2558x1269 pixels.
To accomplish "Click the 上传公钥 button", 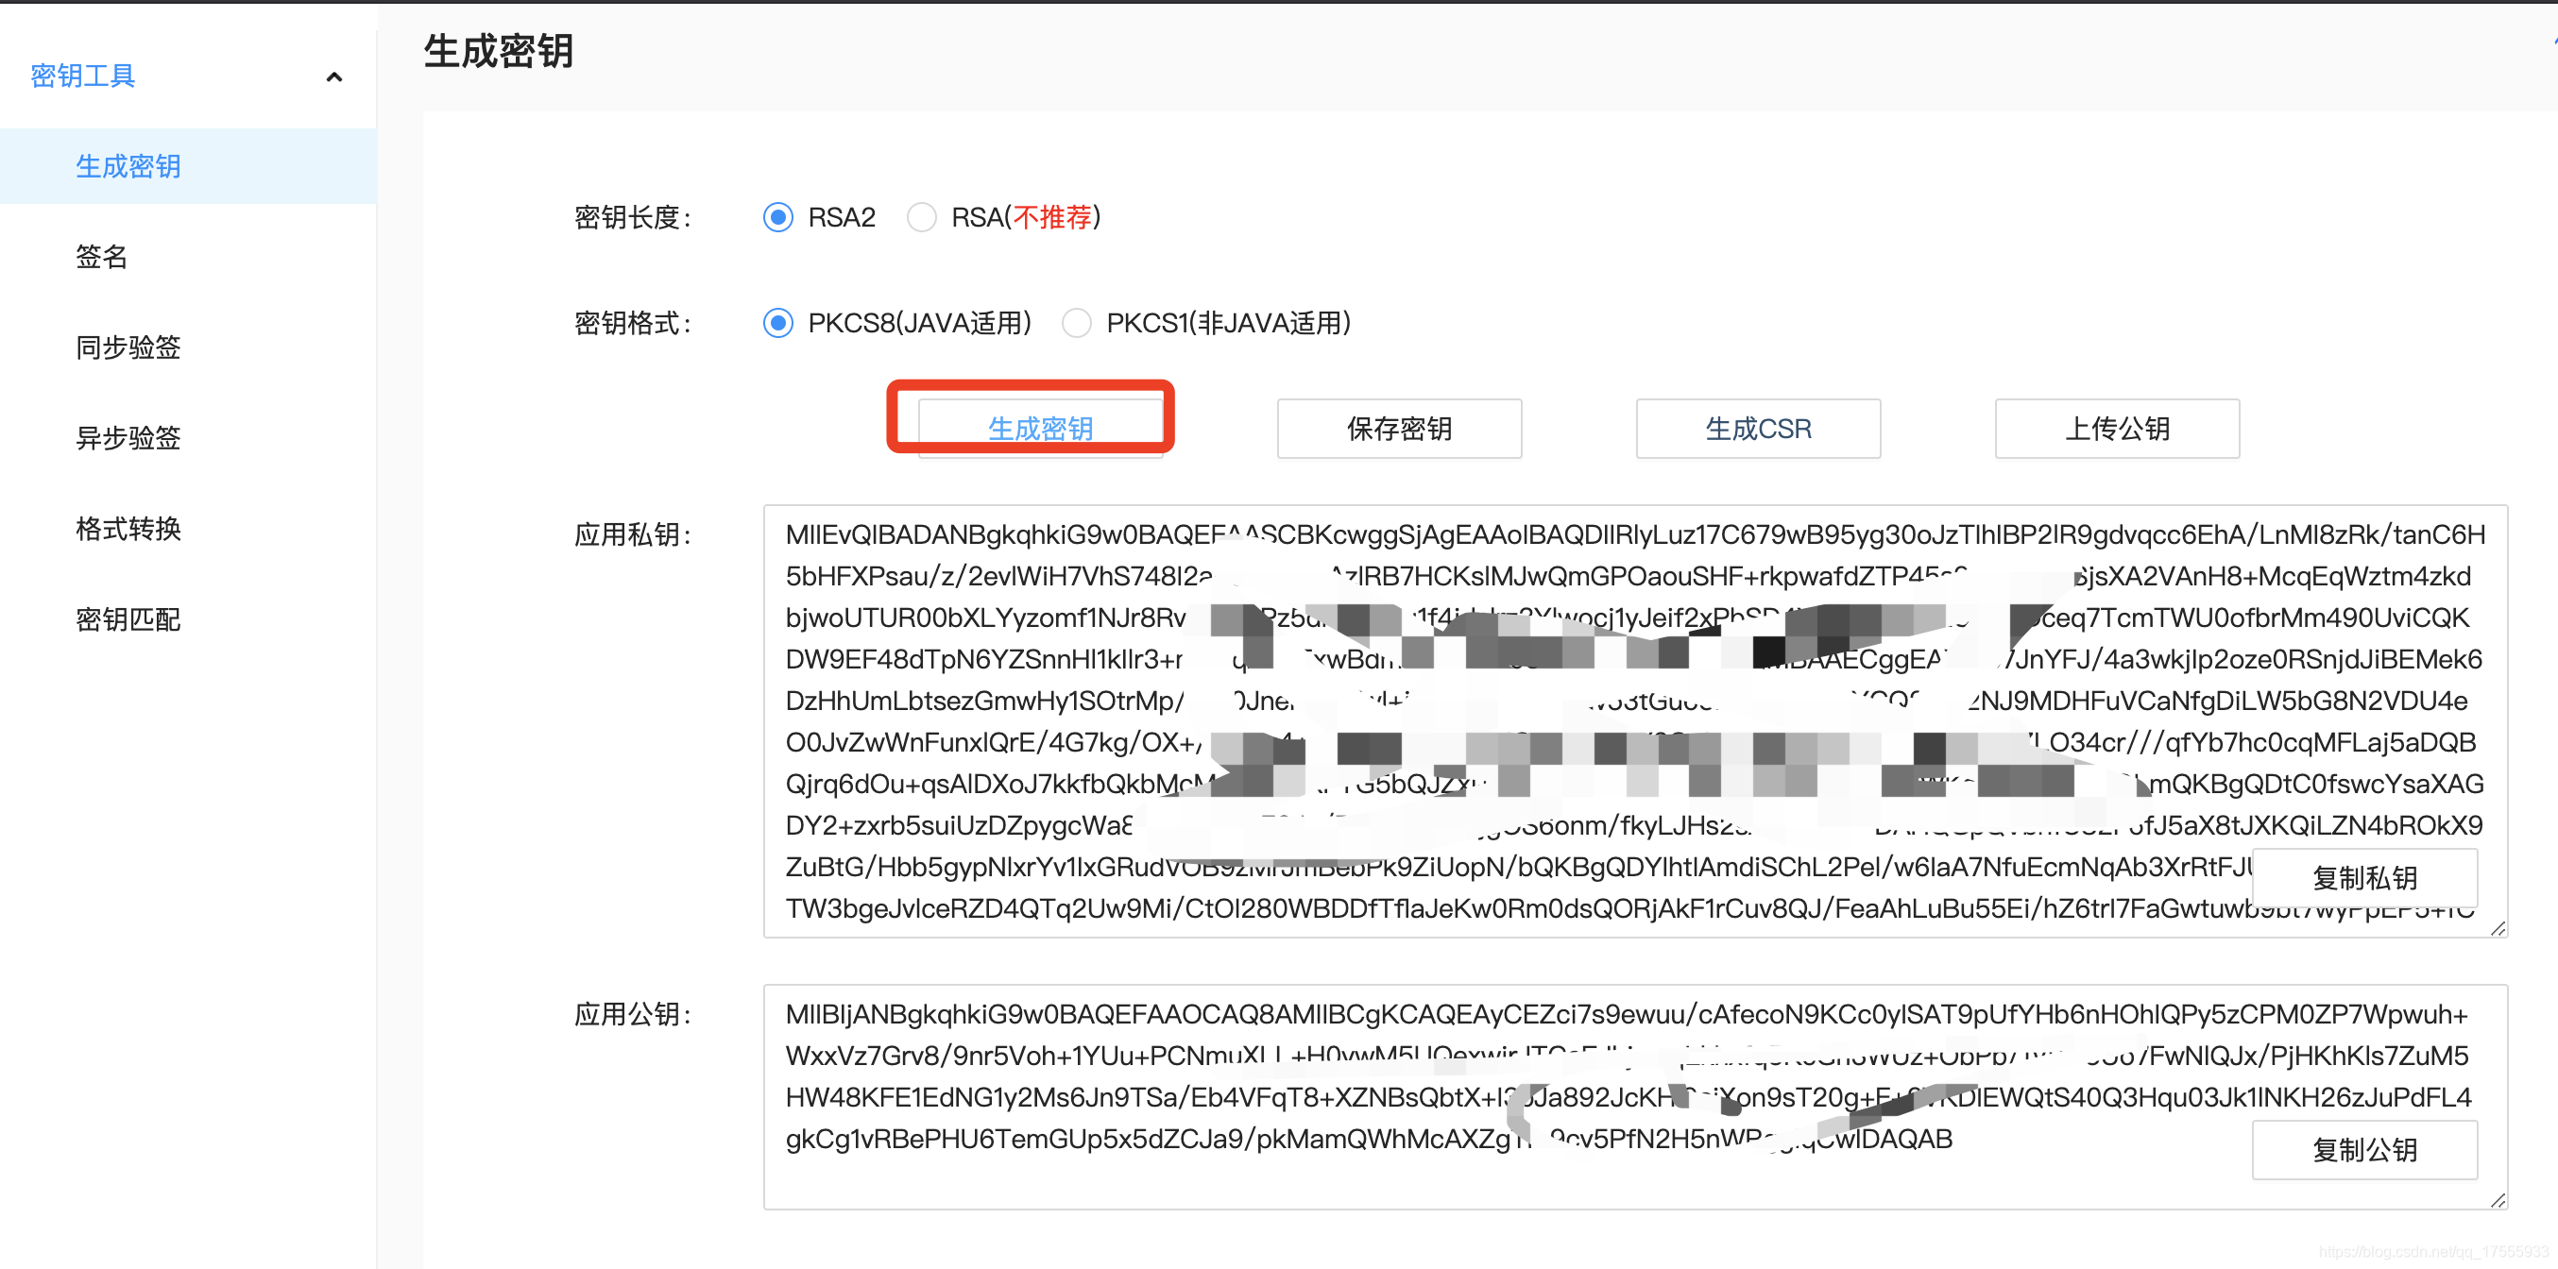I will point(2117,428).
